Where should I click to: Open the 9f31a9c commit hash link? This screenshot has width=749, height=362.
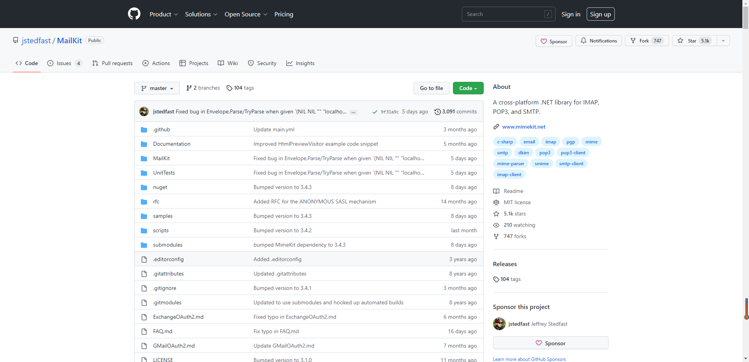[390, 112]
